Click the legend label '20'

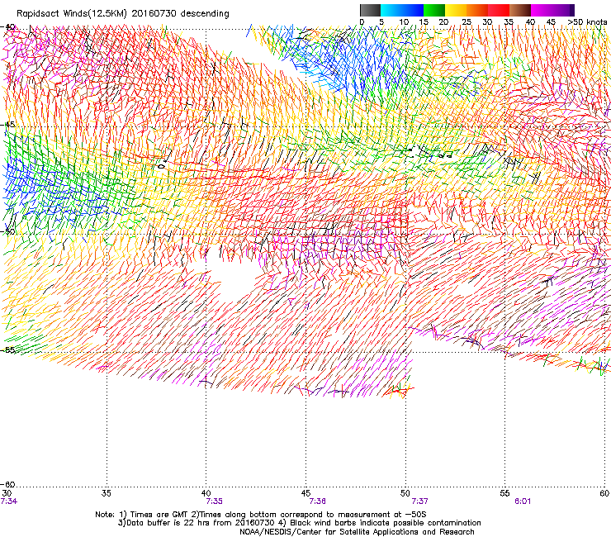click(443, 22)
